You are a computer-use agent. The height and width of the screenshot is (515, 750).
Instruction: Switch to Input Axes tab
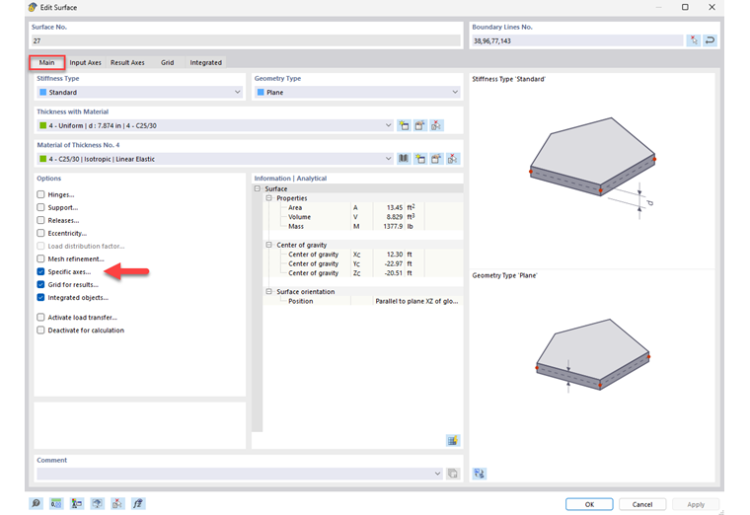[85, 62]
